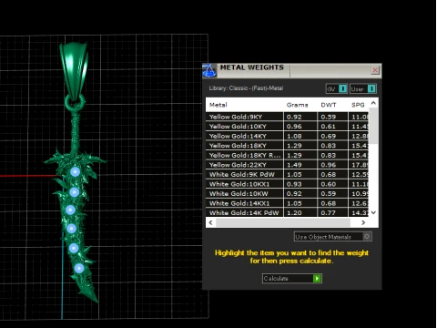Select the White Gold:10KW row

point(287,194)
